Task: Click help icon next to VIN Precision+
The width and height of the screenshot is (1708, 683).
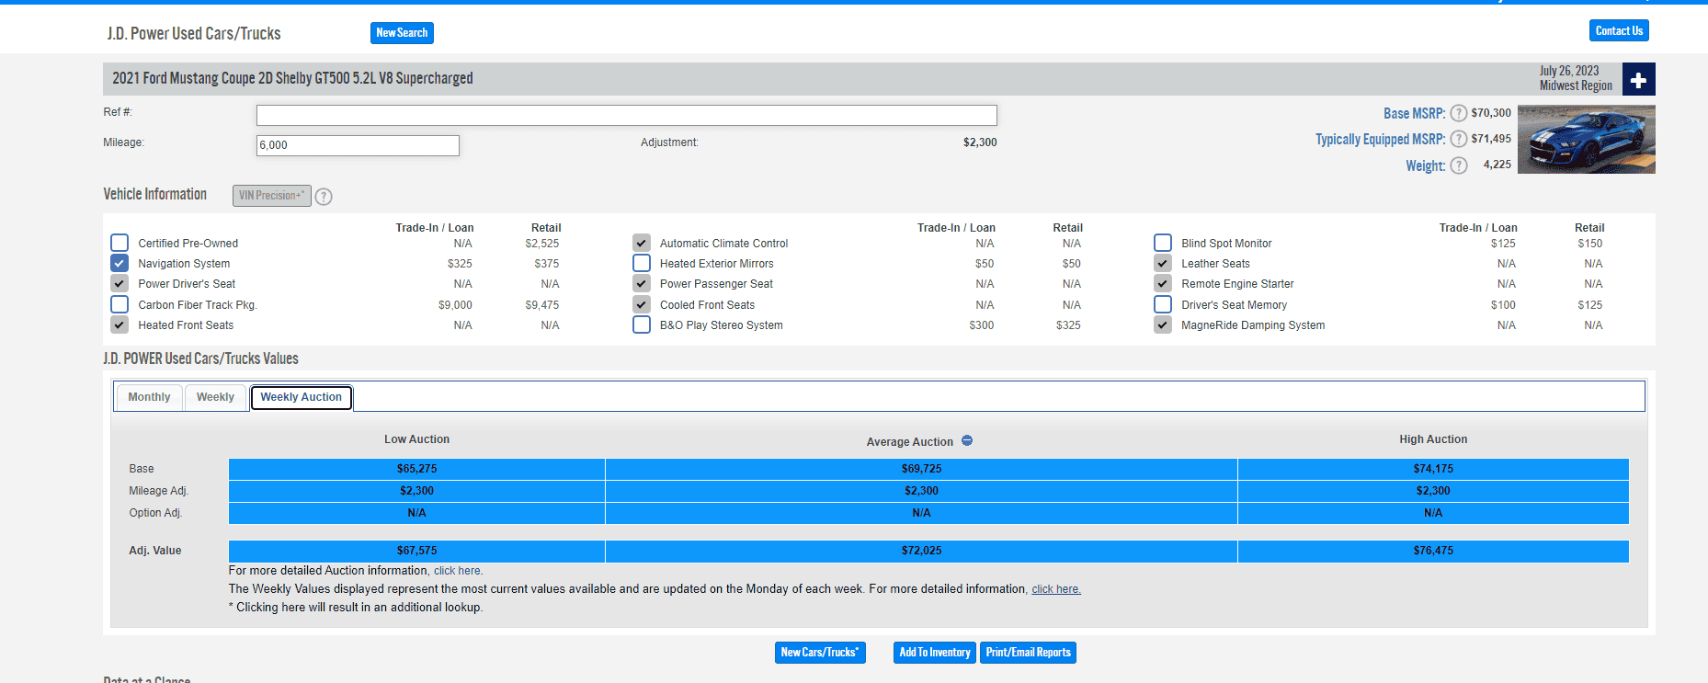Action: [324, 196]
